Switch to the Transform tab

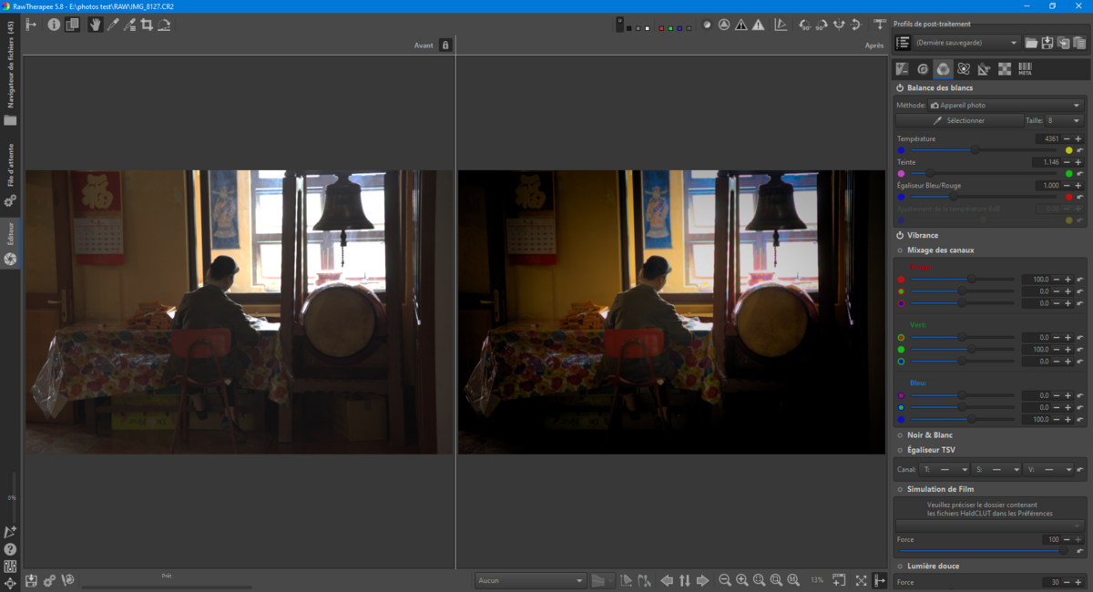pos(984,68)
